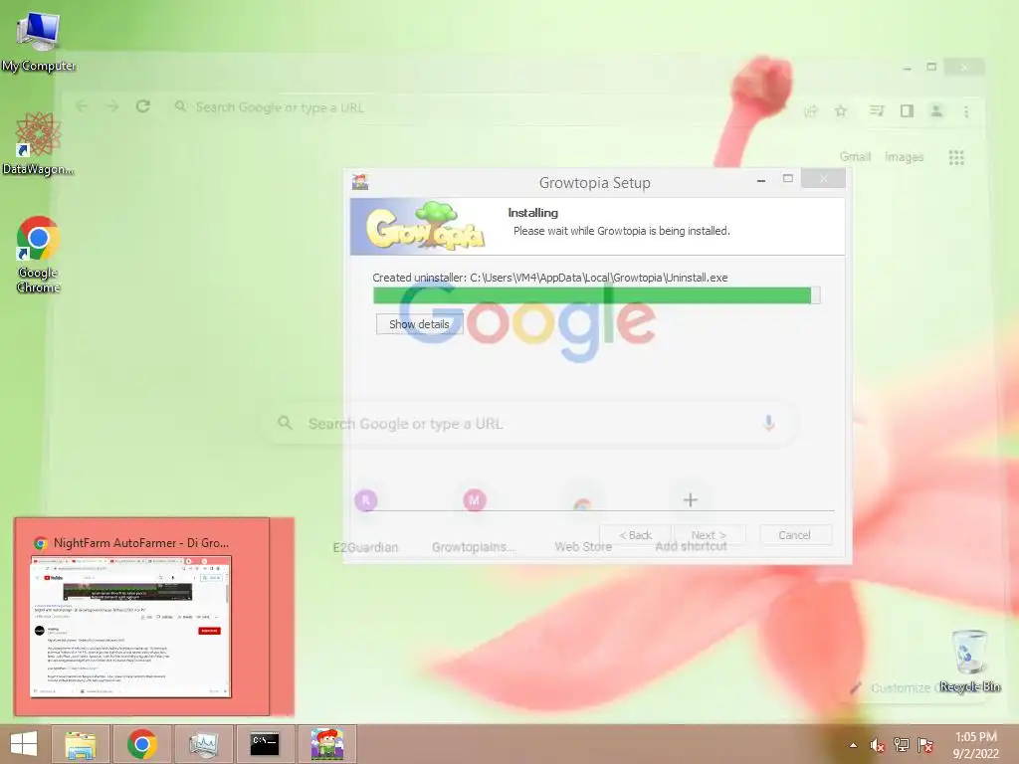This screenshot has width=1019, height=764.
Task: Click the share page icon in Chrome
Action: click(x=810, y=111)
